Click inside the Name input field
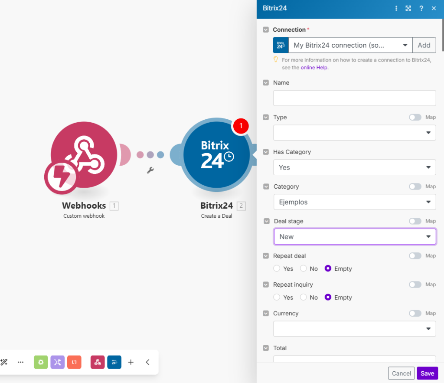Screen dimensions: 444x383 coord(354,98)
